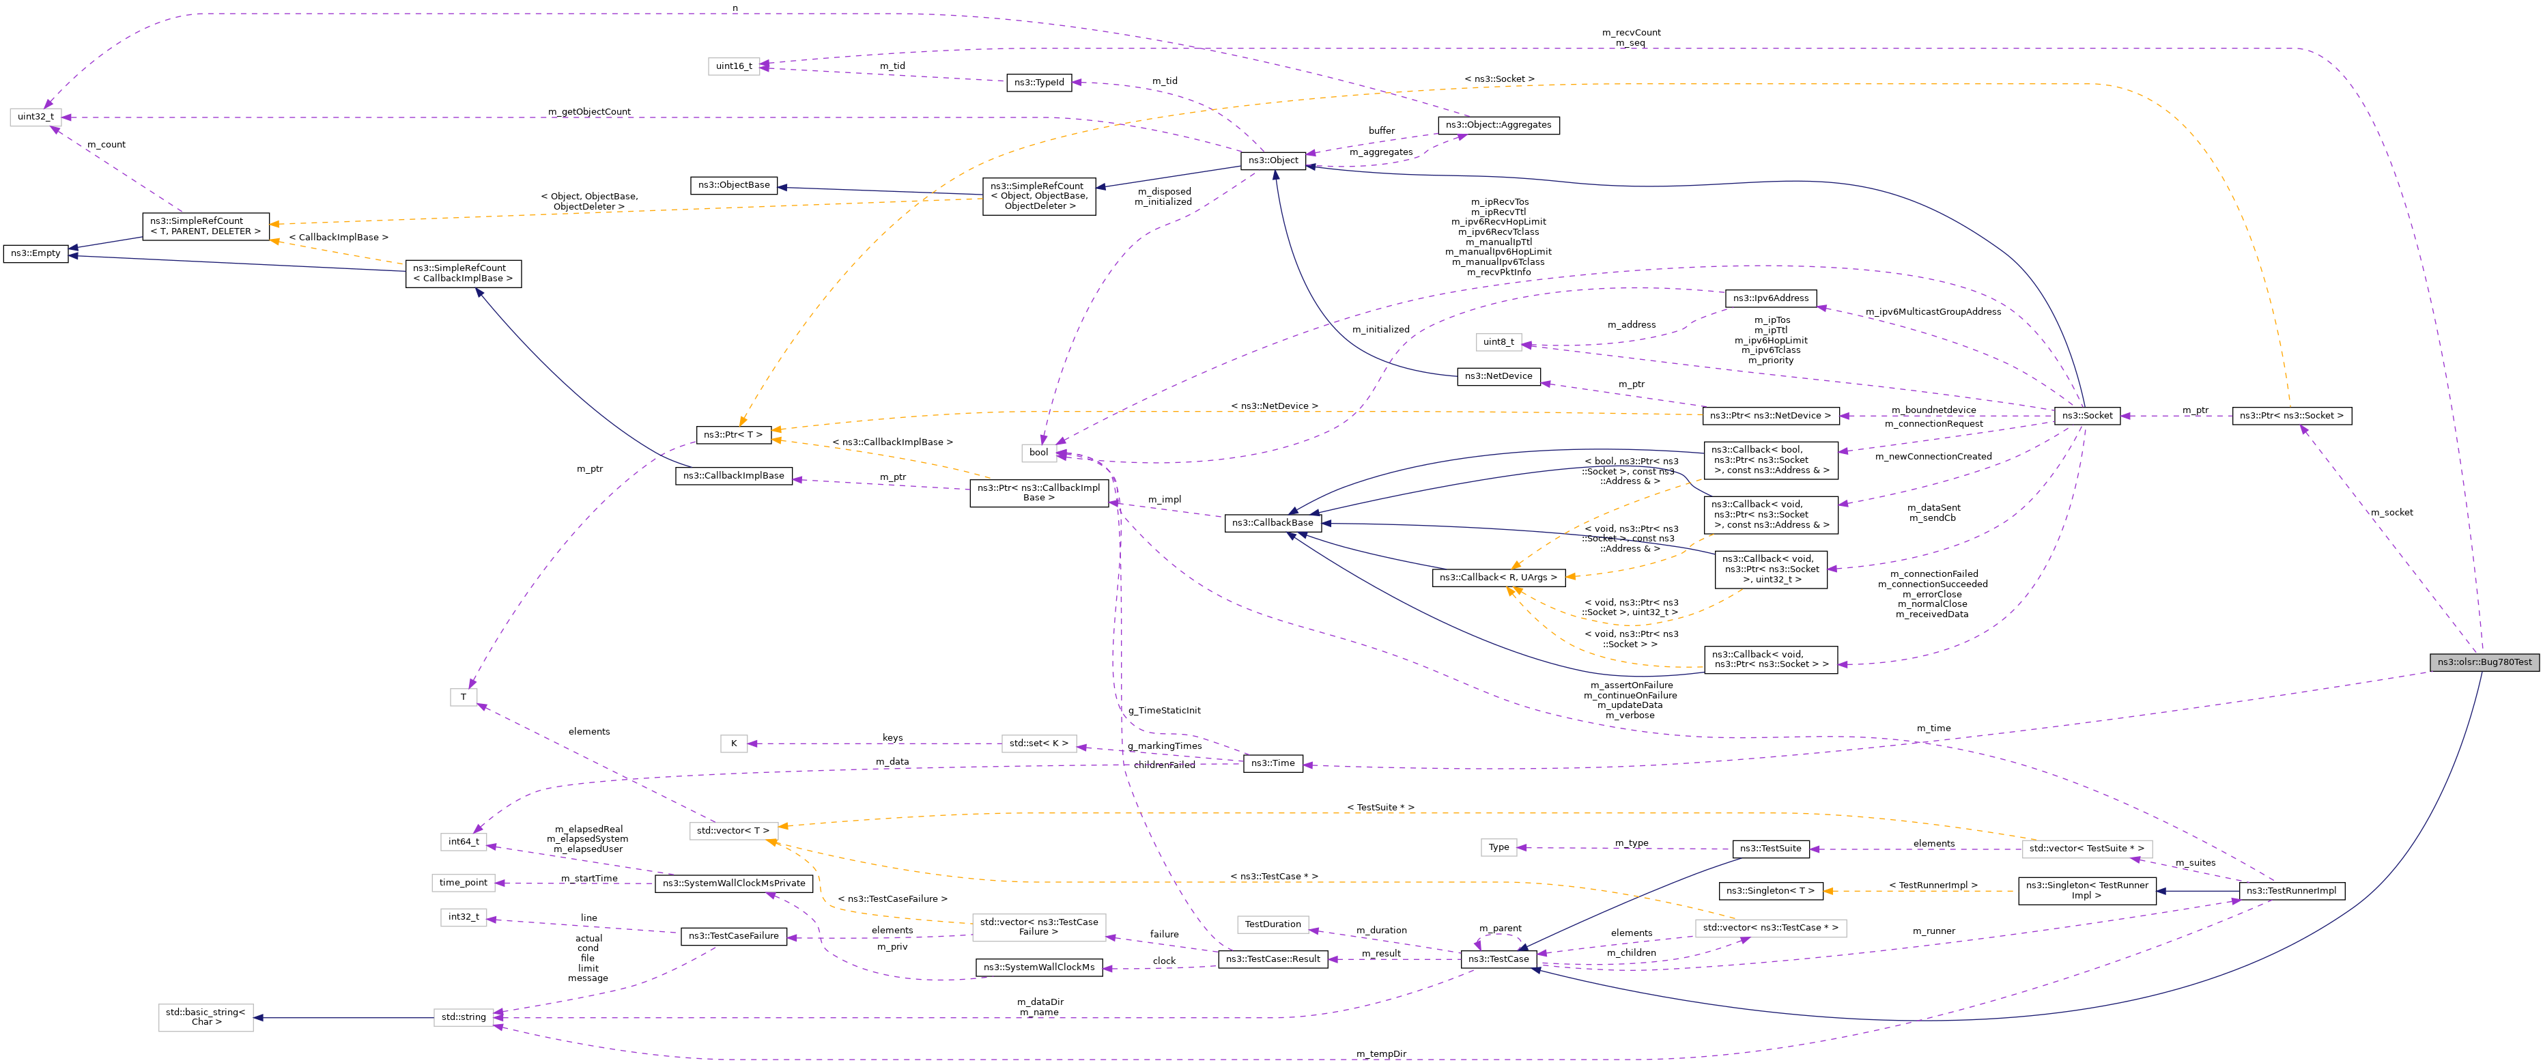Open the ns3::Empty node
Image resolution: width=2543 pixels, height=1063 pixels.
35,253
